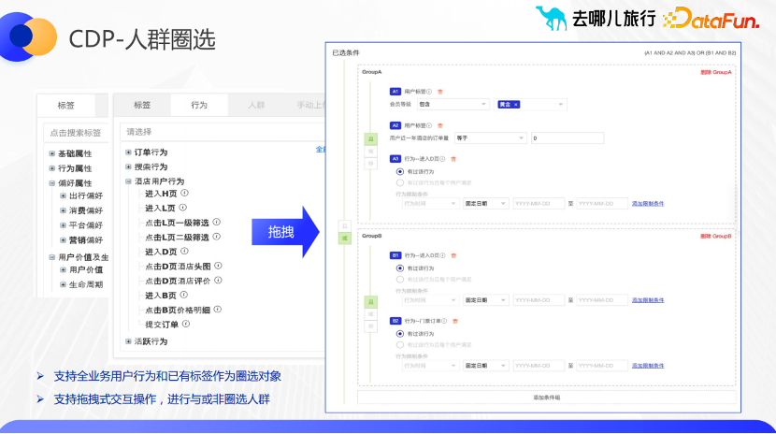Delete condition B2 with its trash icon
The width and height of the screenshot is (776, 434).
point(455,321)
